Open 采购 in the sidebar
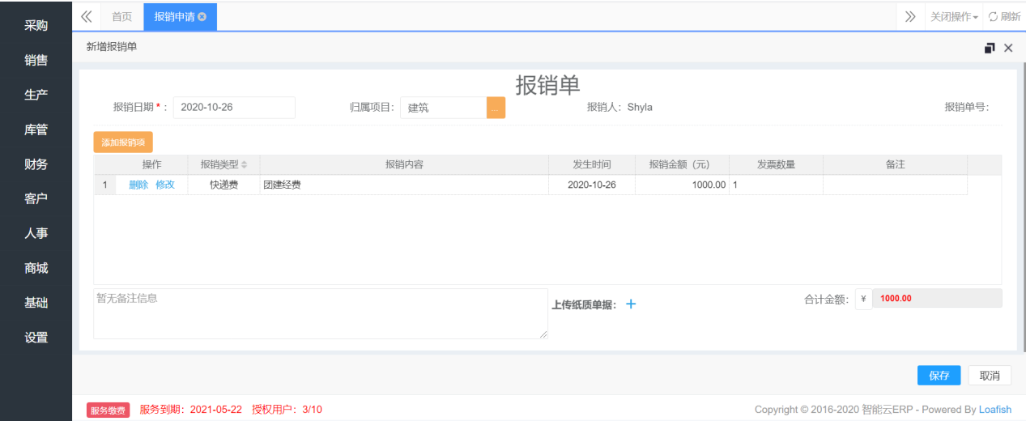The width and height of the screenshot is (1026, 421). [x=36, y=25]
